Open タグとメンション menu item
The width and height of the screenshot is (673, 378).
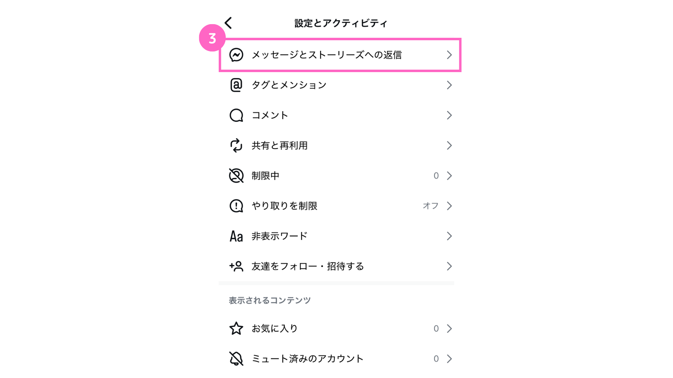click(x=340, y=85)
